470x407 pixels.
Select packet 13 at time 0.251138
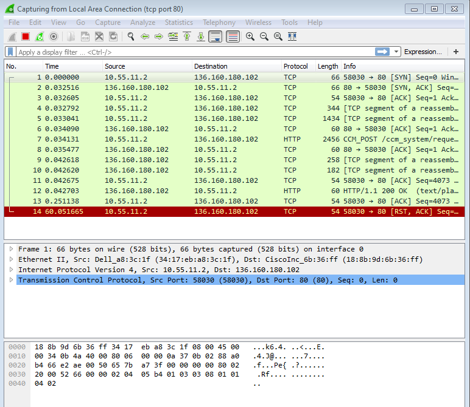point(234,201)
